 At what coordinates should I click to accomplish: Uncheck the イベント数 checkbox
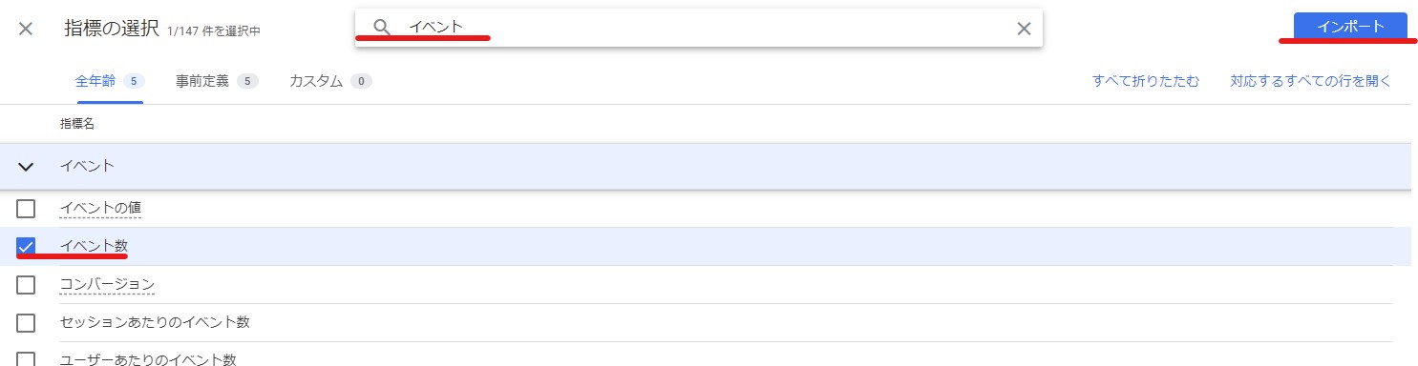pos(26,246)
